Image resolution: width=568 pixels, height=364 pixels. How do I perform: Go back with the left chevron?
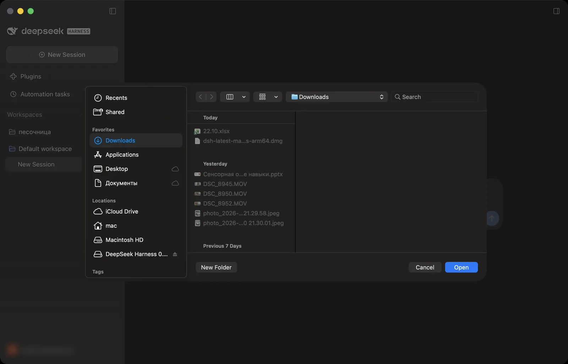tap(201, 97)
